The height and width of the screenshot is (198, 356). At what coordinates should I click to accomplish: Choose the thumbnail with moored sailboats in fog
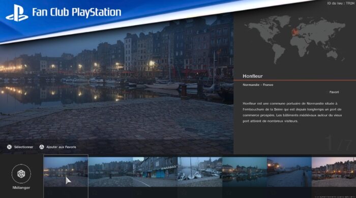point(200,172)
